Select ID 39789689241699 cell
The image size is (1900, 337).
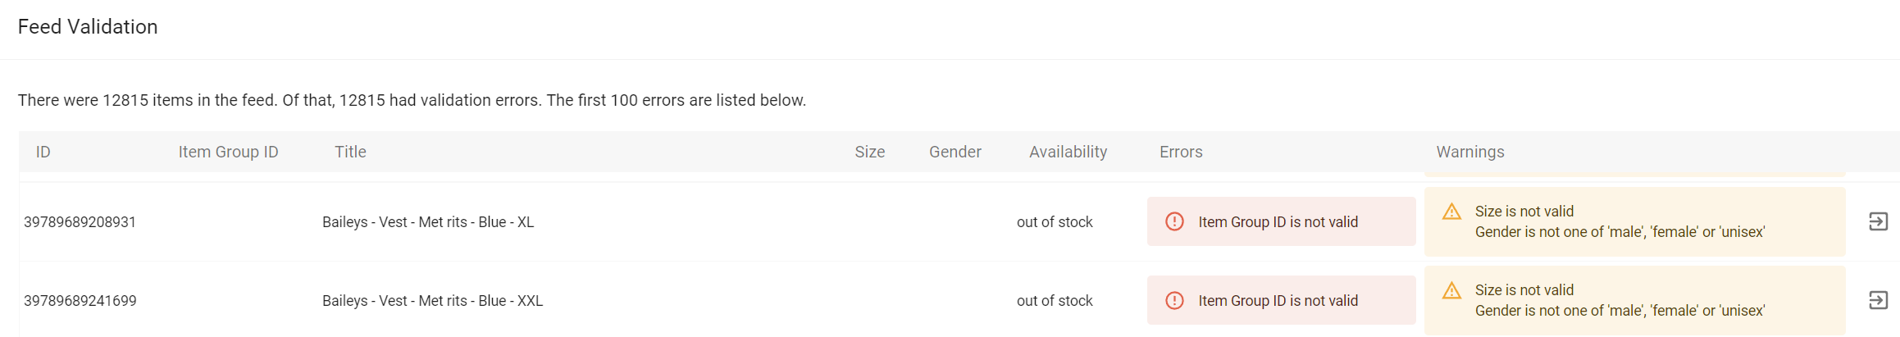pyautogui.click(x=80, y=301)
